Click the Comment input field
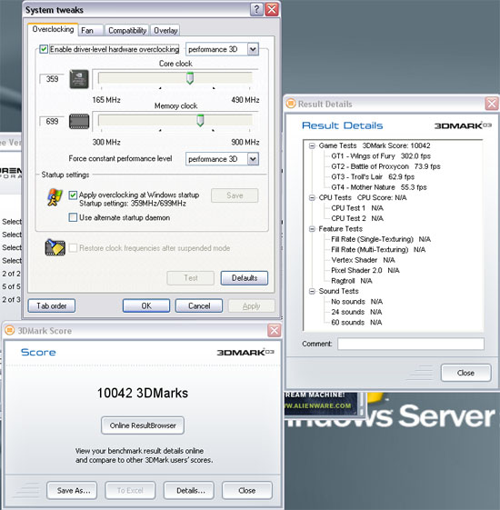Screen dimensions: 500x510 pos(411,344)
